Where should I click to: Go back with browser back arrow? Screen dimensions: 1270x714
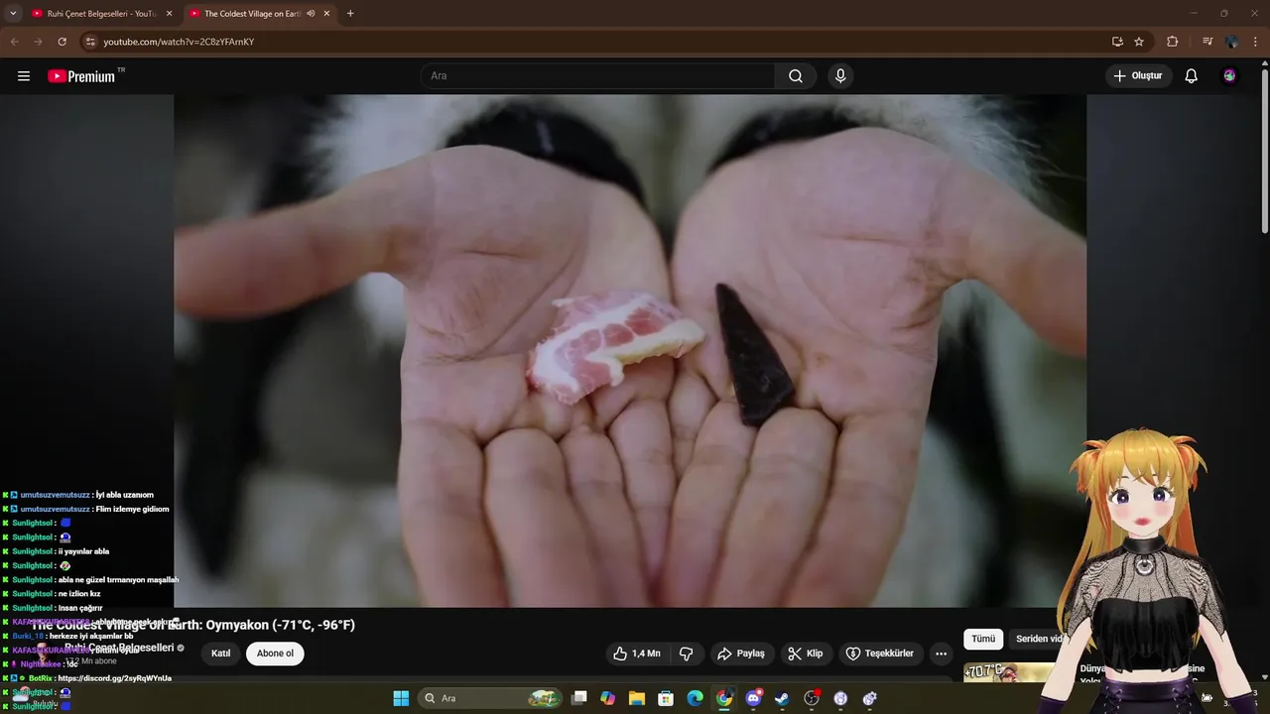click(x=14, y=42)
